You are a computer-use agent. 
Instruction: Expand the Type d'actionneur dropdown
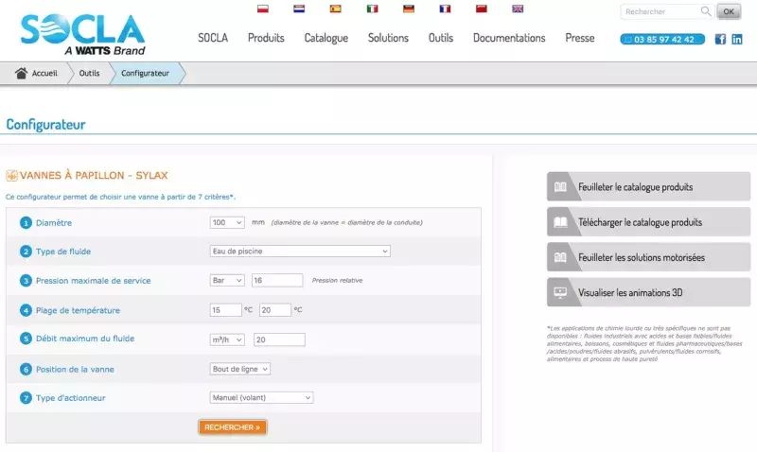point(261,398)
